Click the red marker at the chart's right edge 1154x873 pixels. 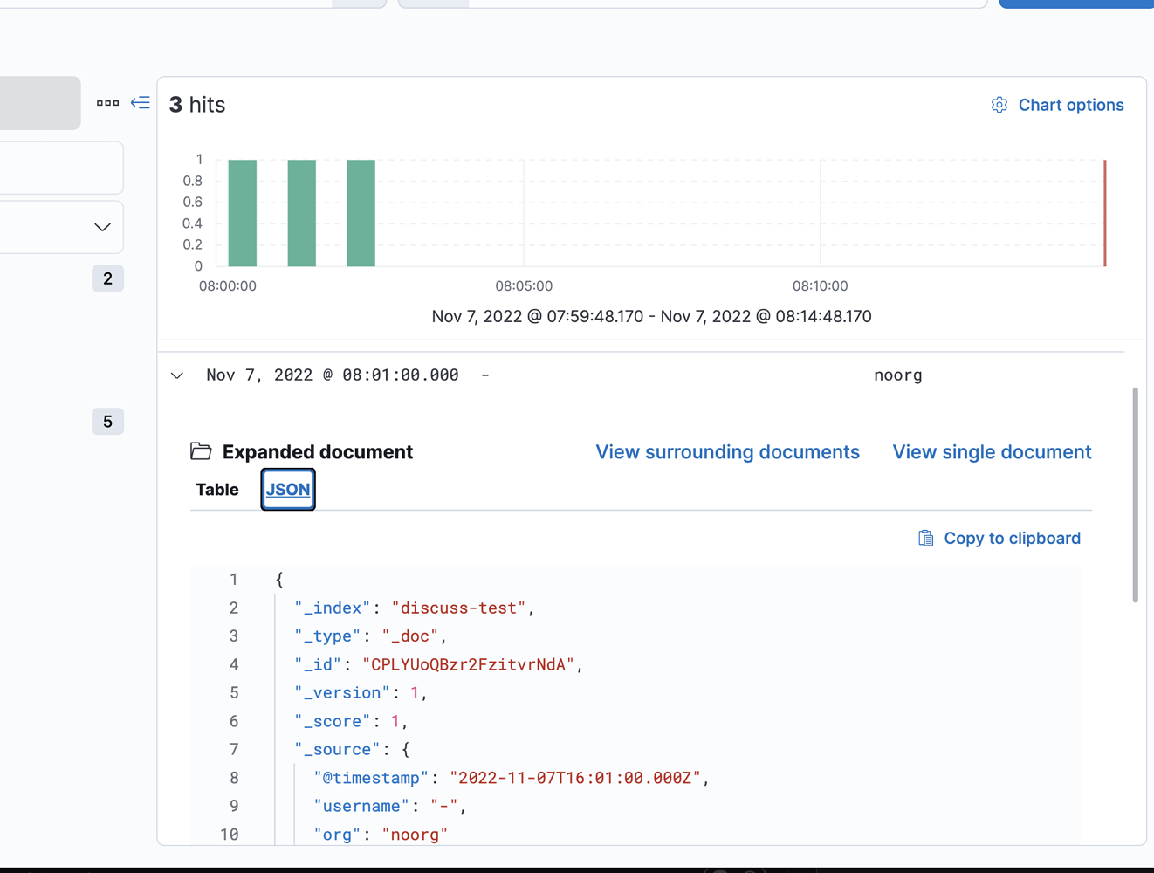click(x=1104, y=214)
